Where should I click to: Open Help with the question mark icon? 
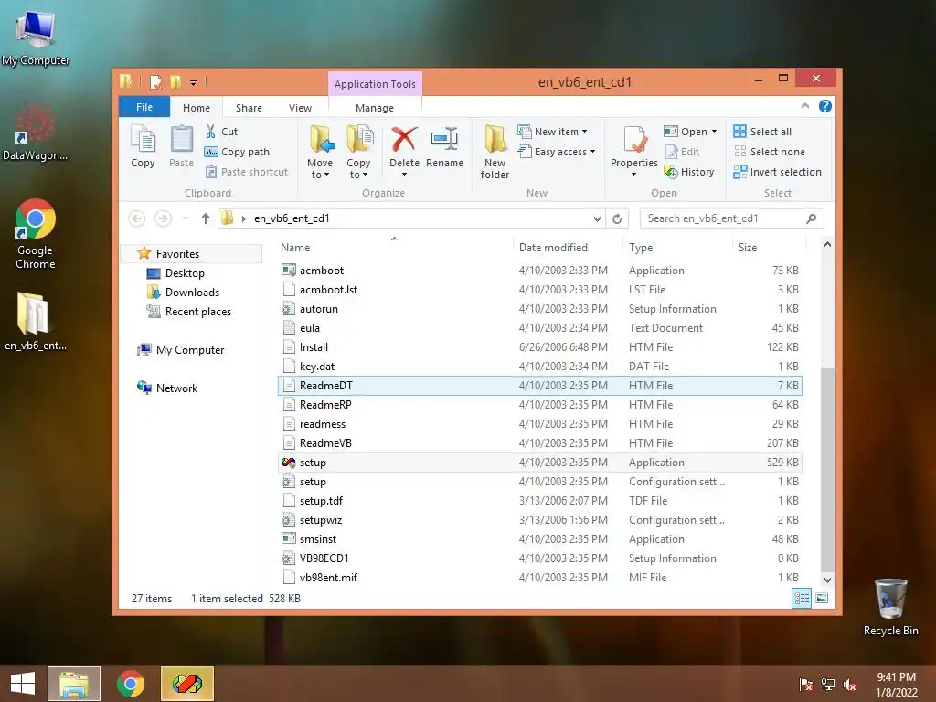click(825, 106)
